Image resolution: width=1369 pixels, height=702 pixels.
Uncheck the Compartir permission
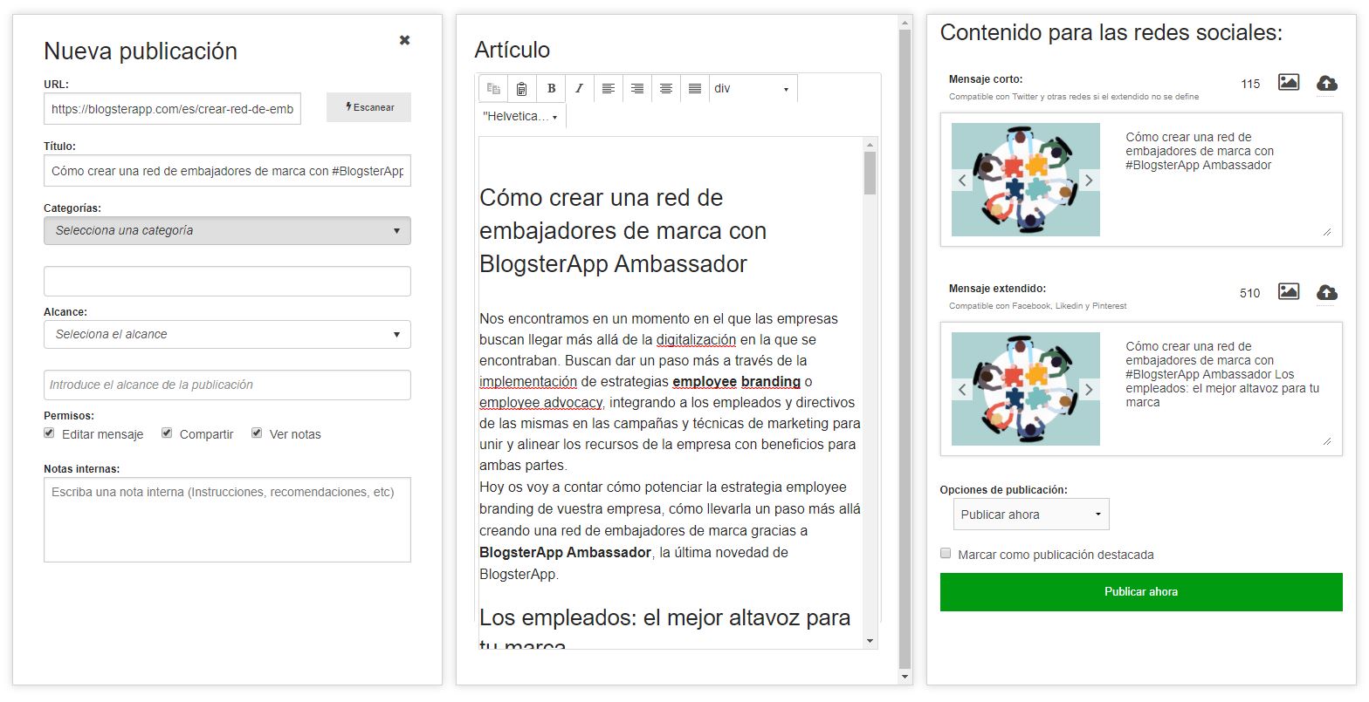[x=167, y=433]
